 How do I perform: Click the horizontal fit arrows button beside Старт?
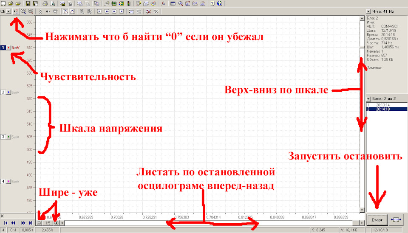(396, 220)
